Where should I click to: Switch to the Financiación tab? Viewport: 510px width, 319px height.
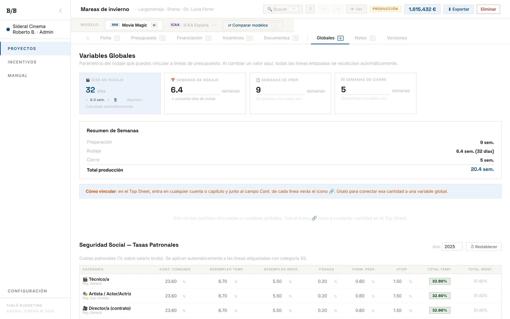pyautogui.click(x=194, y=38)
